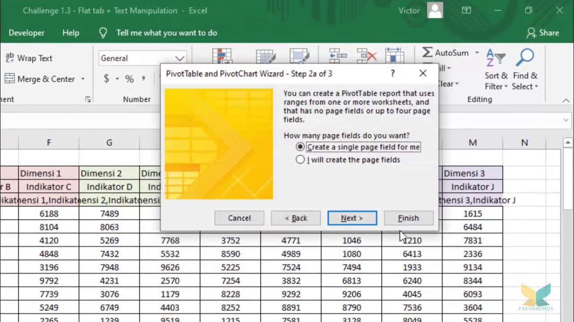Open the Help tab
574x322 pixels.
71,33
